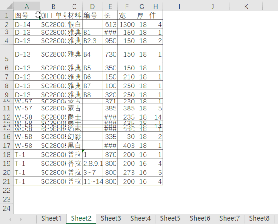This screenshot has height=224, width=278.
Task: Click cell 14 in row 12
Action: [x=156, y=117]
